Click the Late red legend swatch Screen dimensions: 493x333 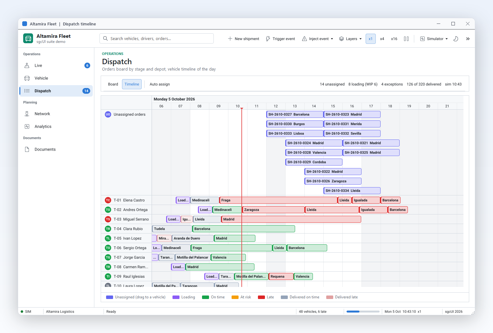point(261,297)
